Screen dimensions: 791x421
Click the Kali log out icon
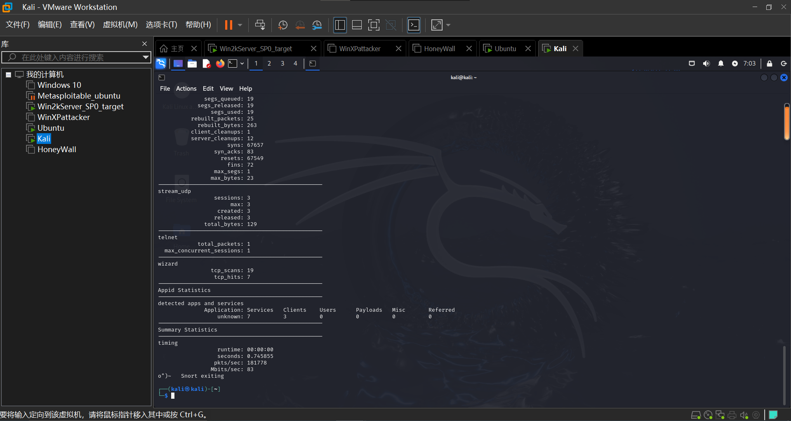click(784, 64)
